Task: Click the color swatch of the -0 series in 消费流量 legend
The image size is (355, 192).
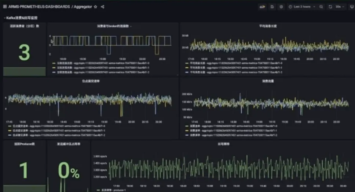Action: (187, 126)
